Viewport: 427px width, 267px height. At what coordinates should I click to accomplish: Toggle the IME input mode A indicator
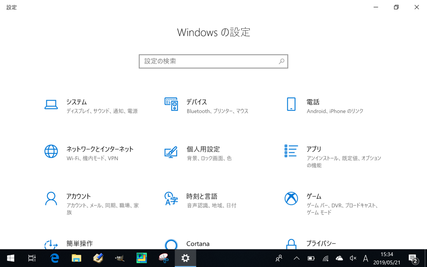pos(365,258)
